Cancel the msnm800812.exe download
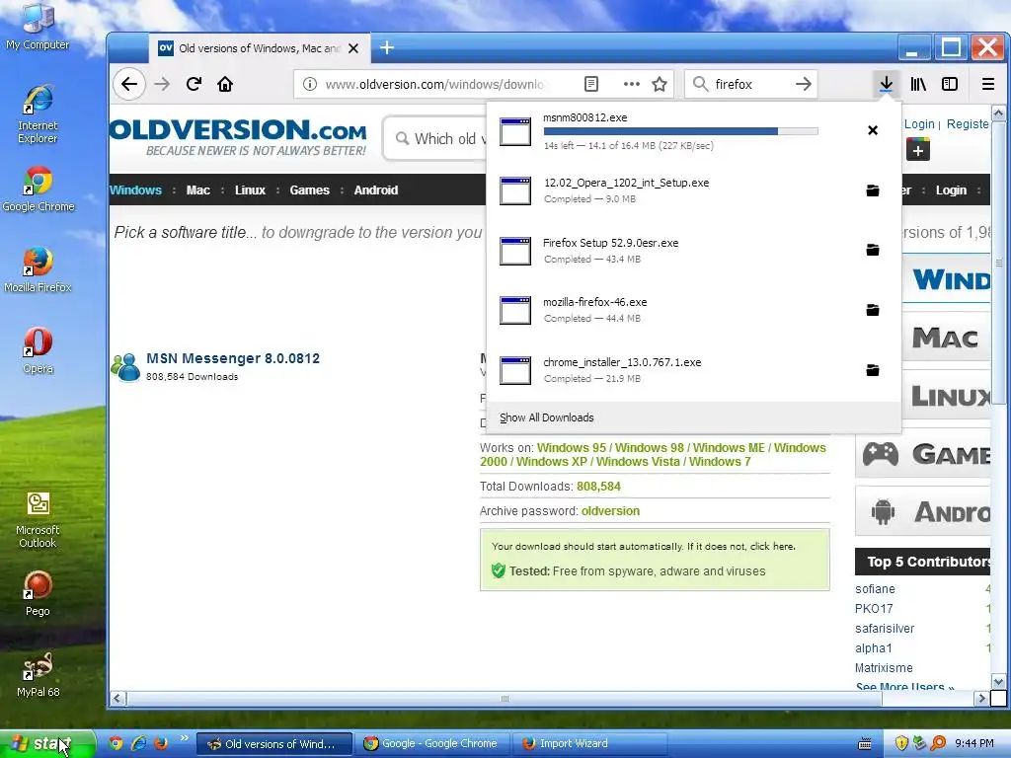 (873, 130)
